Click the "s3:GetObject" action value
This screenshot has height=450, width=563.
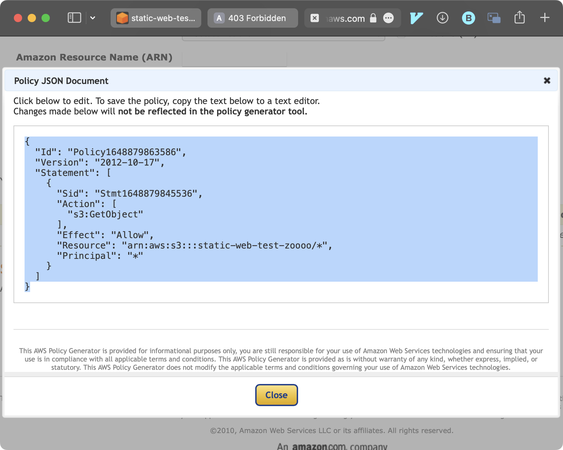[105, 214]
